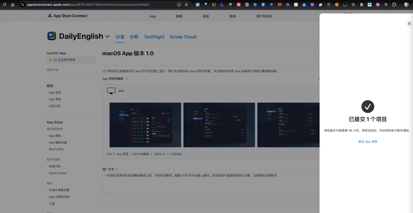Open 趋势 in the top navigation
The height and width of the screenshot is (213, 413).
coord(179,16)
